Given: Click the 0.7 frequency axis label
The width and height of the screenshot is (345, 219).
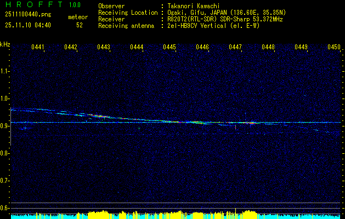Looking at the screenshot, I should pos(5,180).
